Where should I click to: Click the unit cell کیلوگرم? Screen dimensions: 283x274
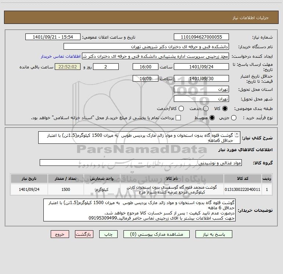[x=102, y=189]
